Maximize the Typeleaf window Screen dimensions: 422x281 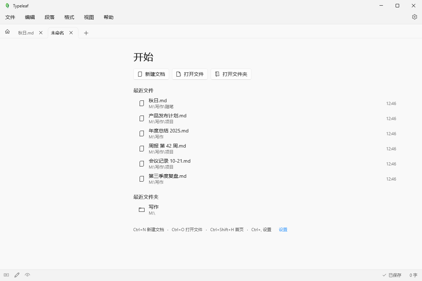point(397,6)
